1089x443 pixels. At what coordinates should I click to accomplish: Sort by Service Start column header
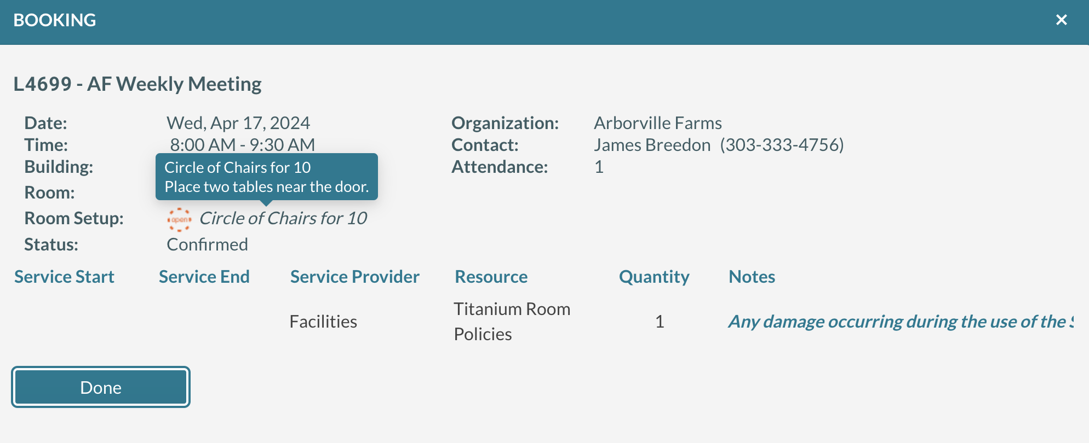64,277
